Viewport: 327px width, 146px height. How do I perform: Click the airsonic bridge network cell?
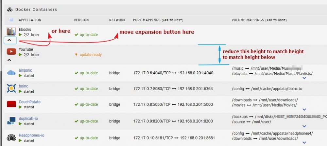pyautogui.click(x=115, y=73)
